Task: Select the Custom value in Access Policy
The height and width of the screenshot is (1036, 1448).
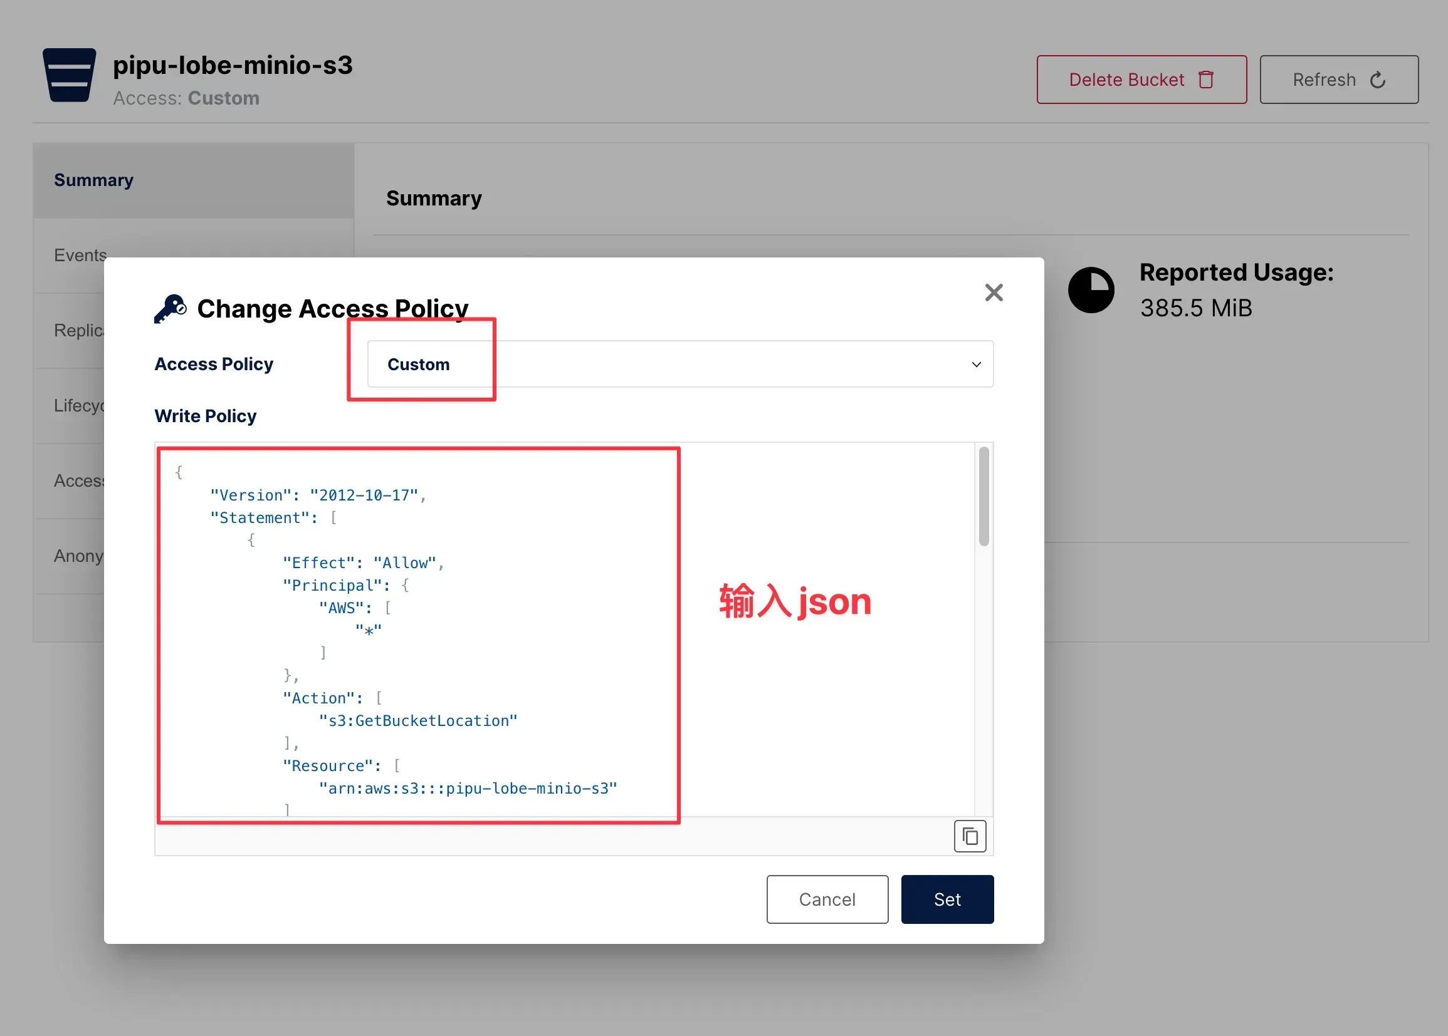Action: 418,365
